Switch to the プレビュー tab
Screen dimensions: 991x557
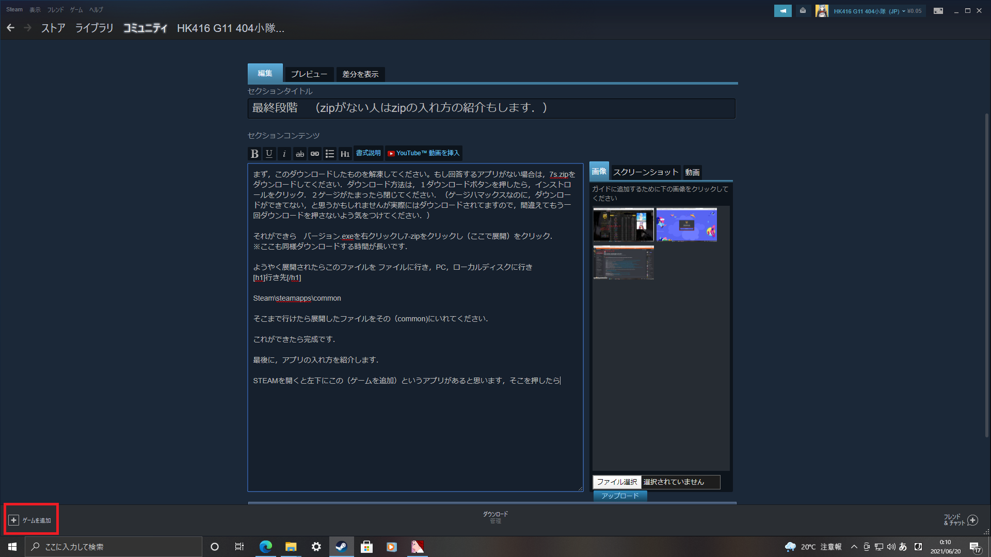[309, 74]
